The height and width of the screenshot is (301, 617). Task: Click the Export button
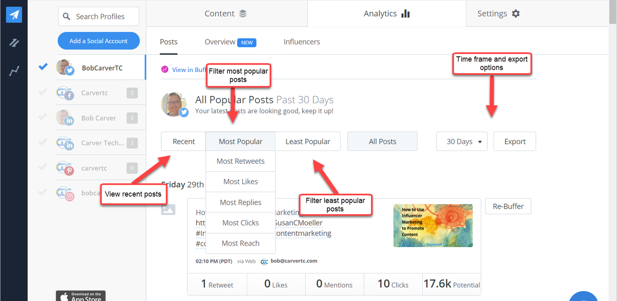coord(515,141)
